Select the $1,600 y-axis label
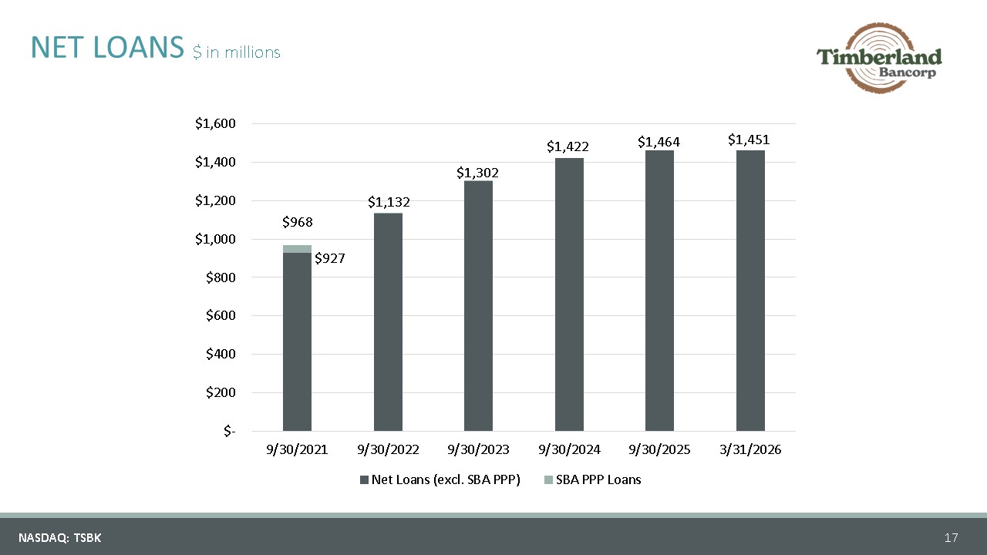Screen dimensions: 987x555 [x=214, y=123]
